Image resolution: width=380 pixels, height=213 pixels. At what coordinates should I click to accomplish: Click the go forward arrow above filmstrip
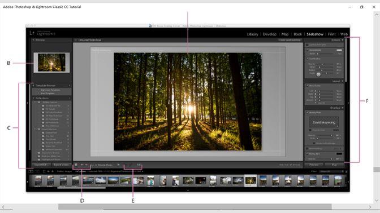[x=53, y=171]
